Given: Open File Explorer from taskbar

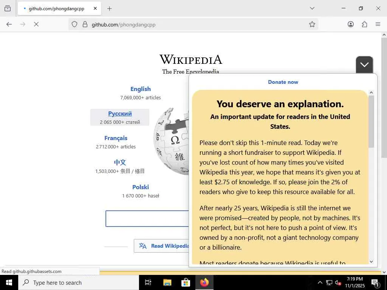Looking at the screenshot, I should (x=167, y=282).
